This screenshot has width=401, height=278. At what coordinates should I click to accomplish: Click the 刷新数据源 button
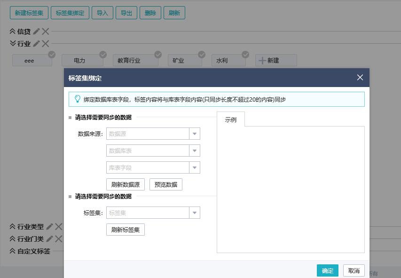pos(126,184)
